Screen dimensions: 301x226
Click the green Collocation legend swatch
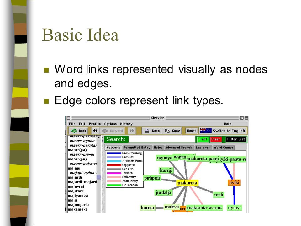tap(114, 185)
